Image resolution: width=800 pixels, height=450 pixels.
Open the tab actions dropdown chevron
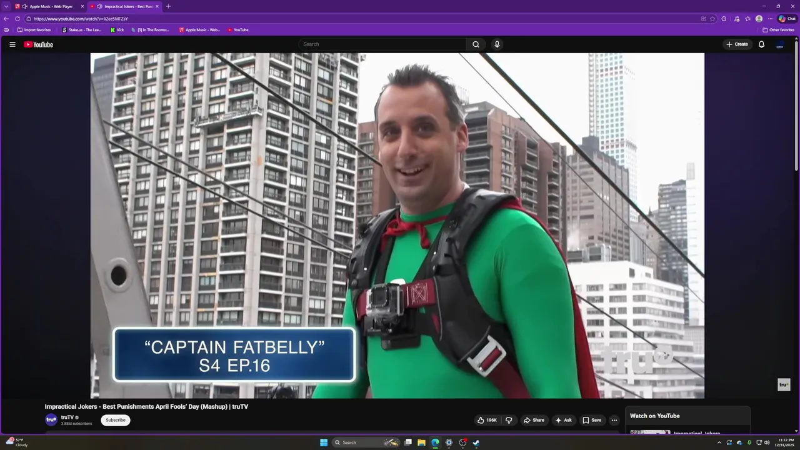[x=6, y=6]
